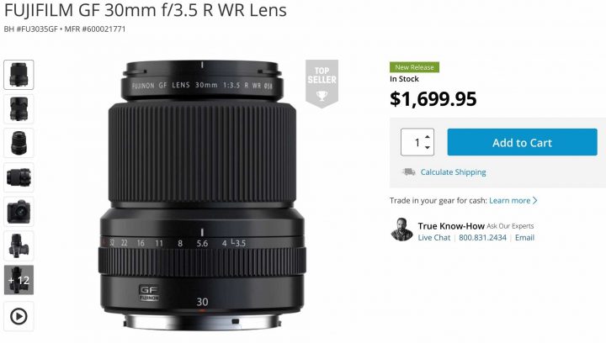The image size is (606, 343).
Task: Click the quantity input field
Action: click(x=417, y=142)
